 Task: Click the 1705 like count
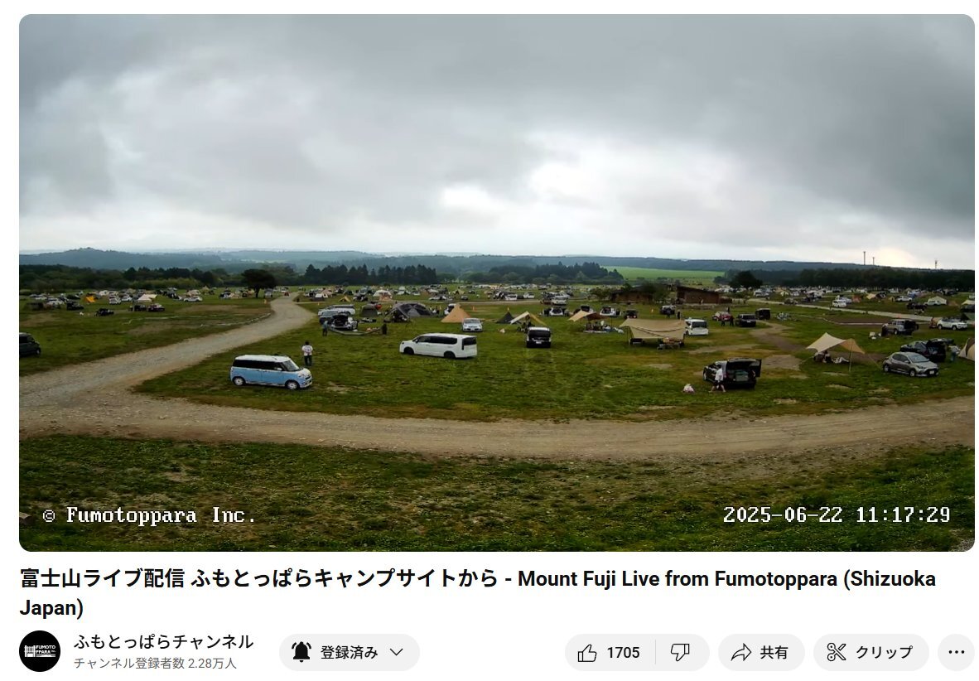(623, 653)
